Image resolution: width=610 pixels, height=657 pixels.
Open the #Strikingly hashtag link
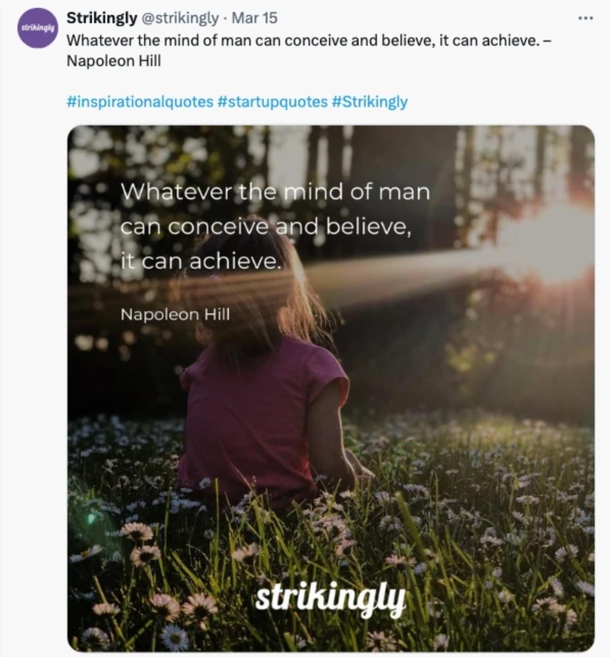(x=371, y=101)
